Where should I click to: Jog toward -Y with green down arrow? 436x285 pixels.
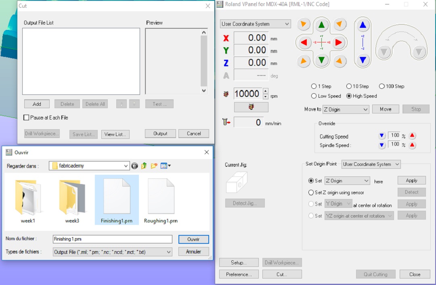(x=321, y=60)
